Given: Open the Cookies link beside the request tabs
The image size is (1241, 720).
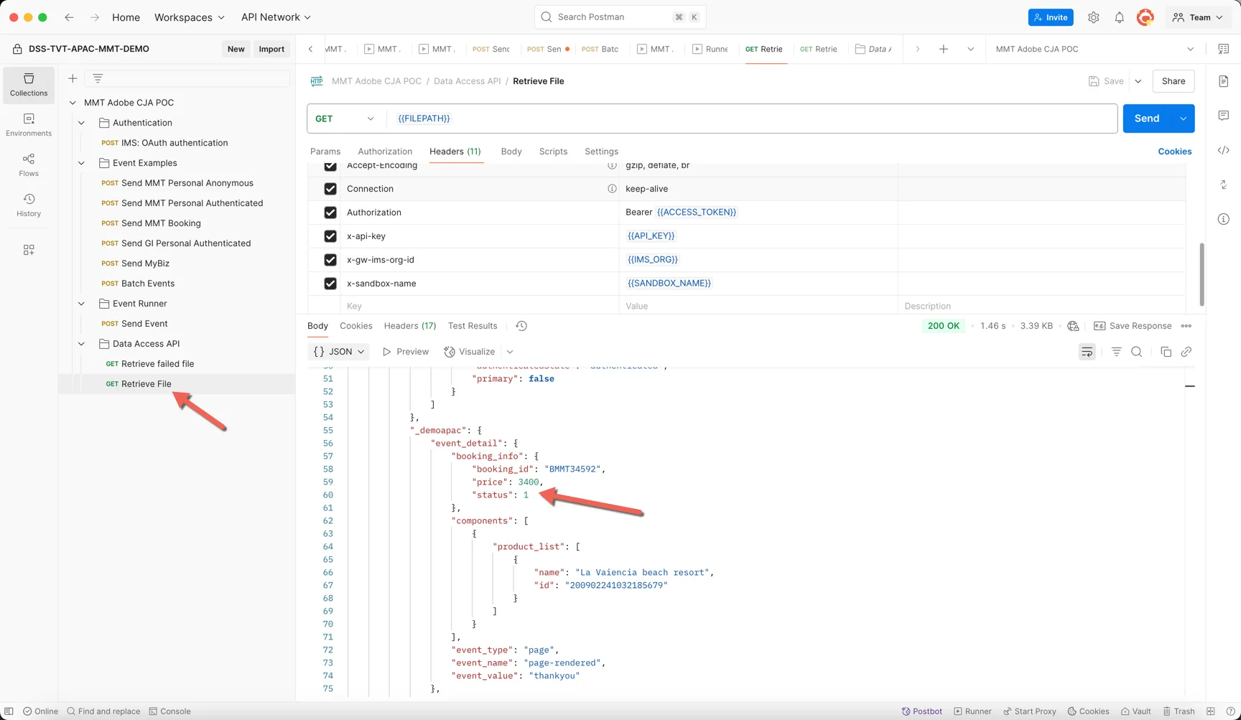Looking at the screenshot, I should click(x=1175, y=151).
